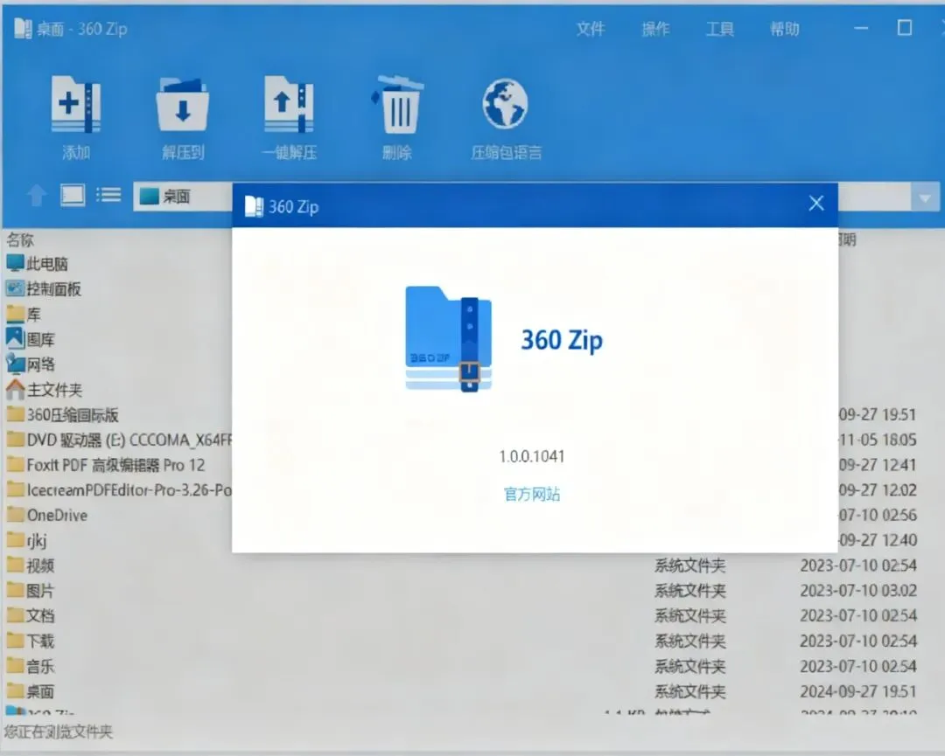This screenshot has height=756, width=945.
Task: Click date 2024-09-27 19:51 of 桌面 row
Action: (x=858, y=691)
